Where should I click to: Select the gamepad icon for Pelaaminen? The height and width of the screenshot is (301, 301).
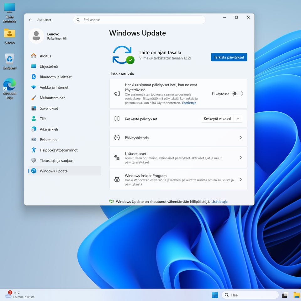pyautogui.click(x=34, y=140)
